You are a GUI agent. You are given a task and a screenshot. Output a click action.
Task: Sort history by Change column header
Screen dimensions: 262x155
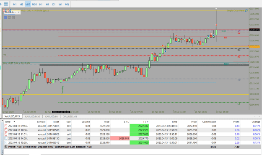click(x=256, y=122)
